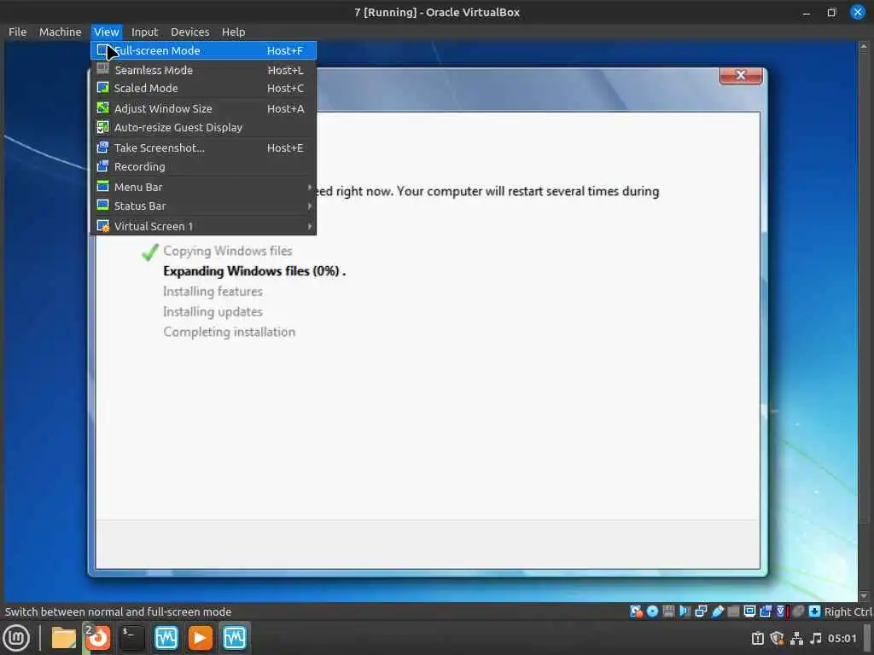The width and height of the screenshot is (874, 655).
Task: Open the Devices menu
Action: coord(190,32)
